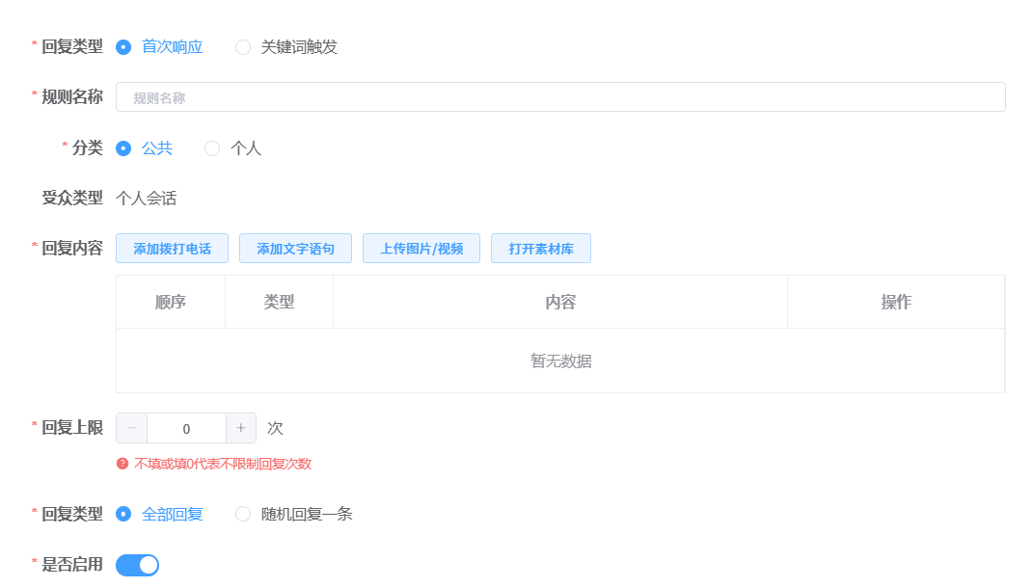Viewport: 1033px width, 588px height.
Task: Click the 个人会话 audience type text
Action: [x=147, y=199]
